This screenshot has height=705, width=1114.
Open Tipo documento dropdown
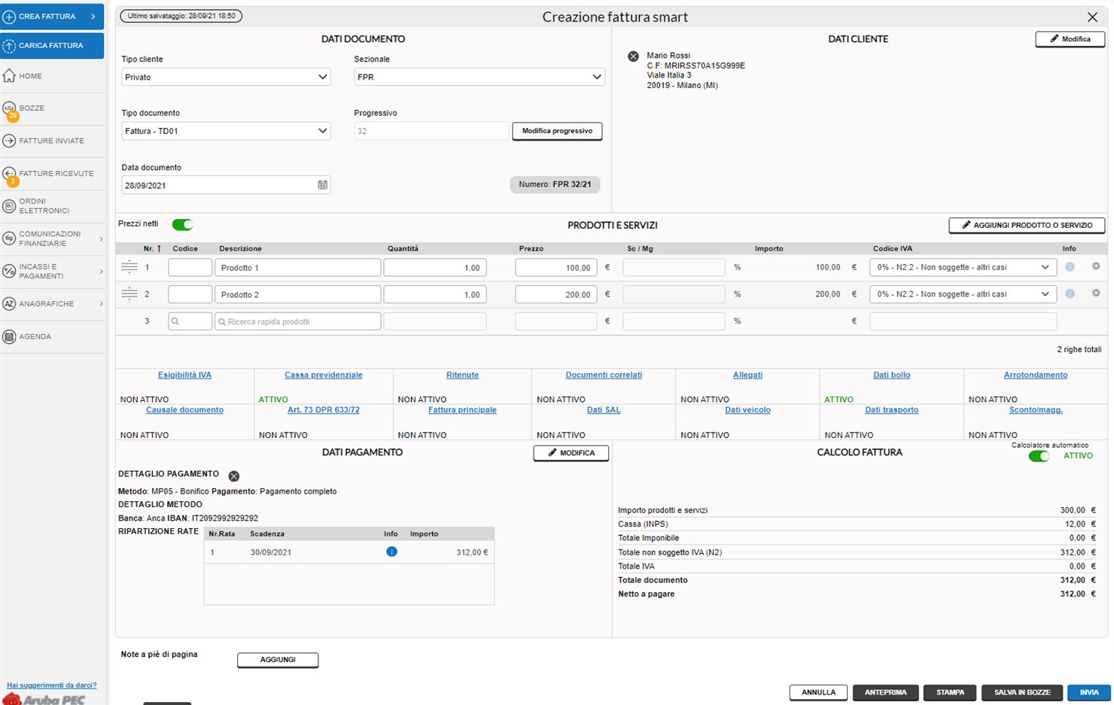pos(226,131)
